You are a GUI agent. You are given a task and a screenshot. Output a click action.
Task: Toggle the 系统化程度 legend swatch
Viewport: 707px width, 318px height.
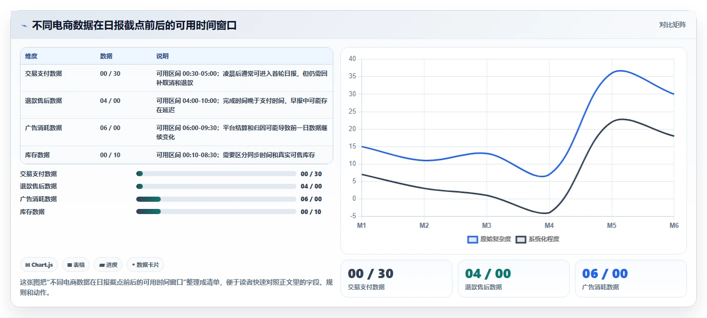tap(521, 239)
